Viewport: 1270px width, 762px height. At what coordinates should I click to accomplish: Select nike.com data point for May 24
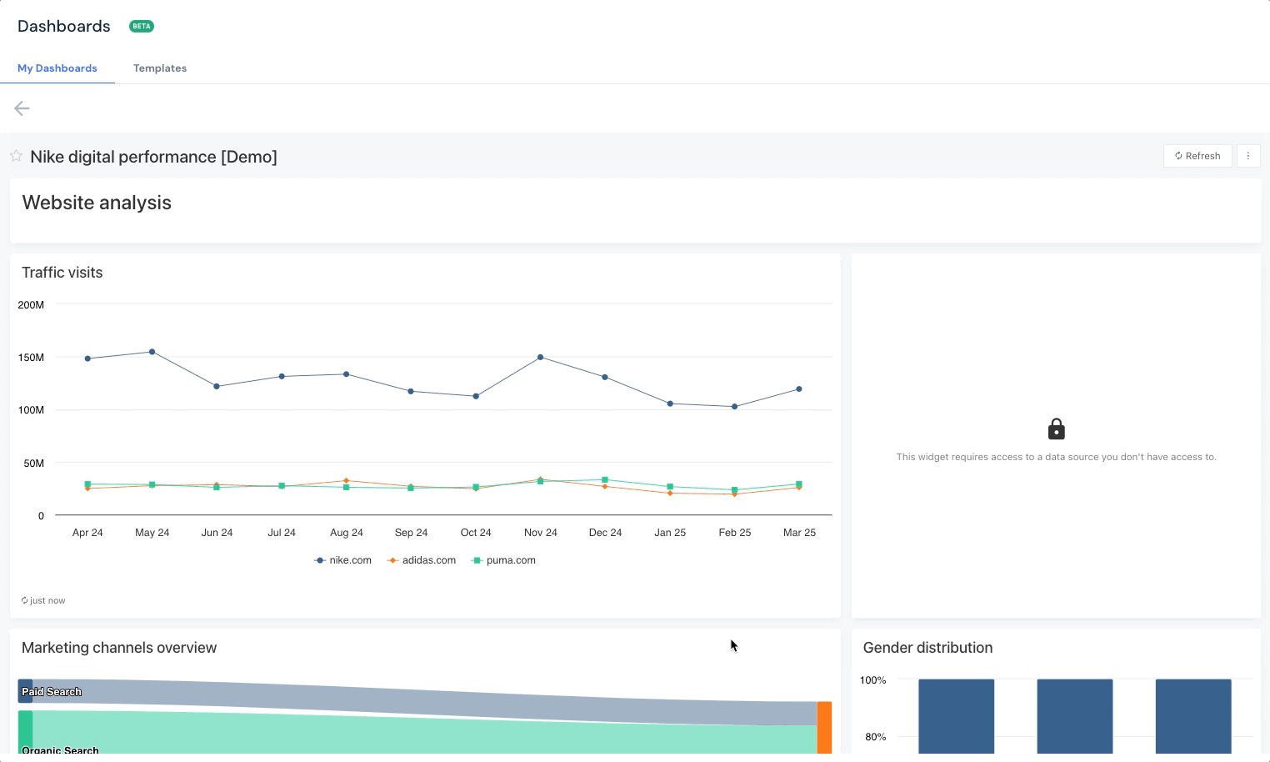pos(152,352)
